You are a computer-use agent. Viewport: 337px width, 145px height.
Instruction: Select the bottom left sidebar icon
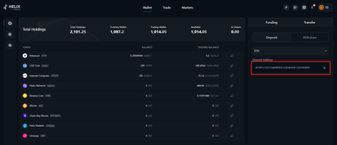(x=10, y=45)
